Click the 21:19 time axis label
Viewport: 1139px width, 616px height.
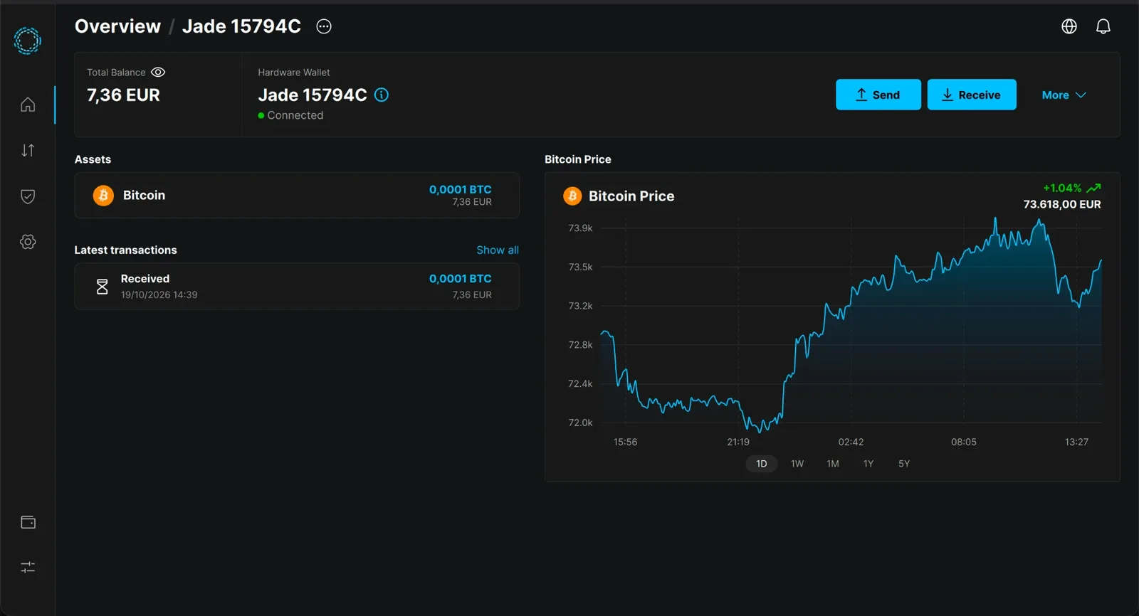[738, 442]
